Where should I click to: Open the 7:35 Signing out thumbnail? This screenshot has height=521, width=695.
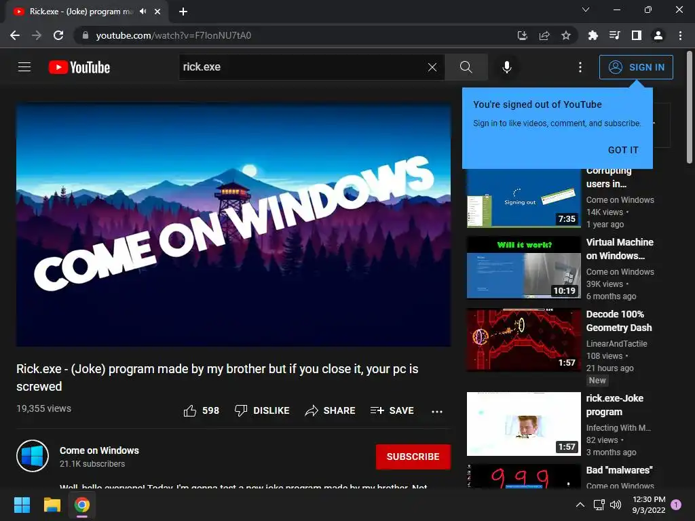[523, 199]
